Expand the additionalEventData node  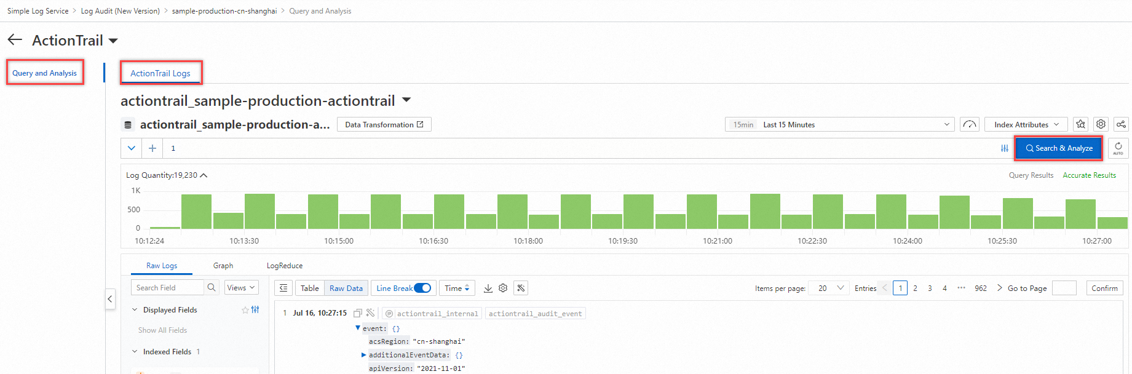[363, 355]
